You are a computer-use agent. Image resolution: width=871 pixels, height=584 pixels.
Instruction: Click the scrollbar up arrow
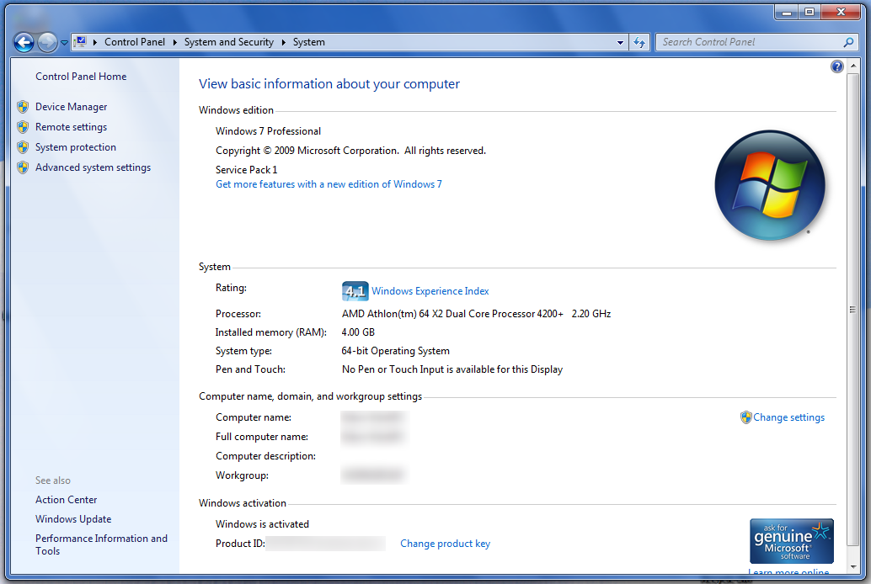tap(852, 66)
